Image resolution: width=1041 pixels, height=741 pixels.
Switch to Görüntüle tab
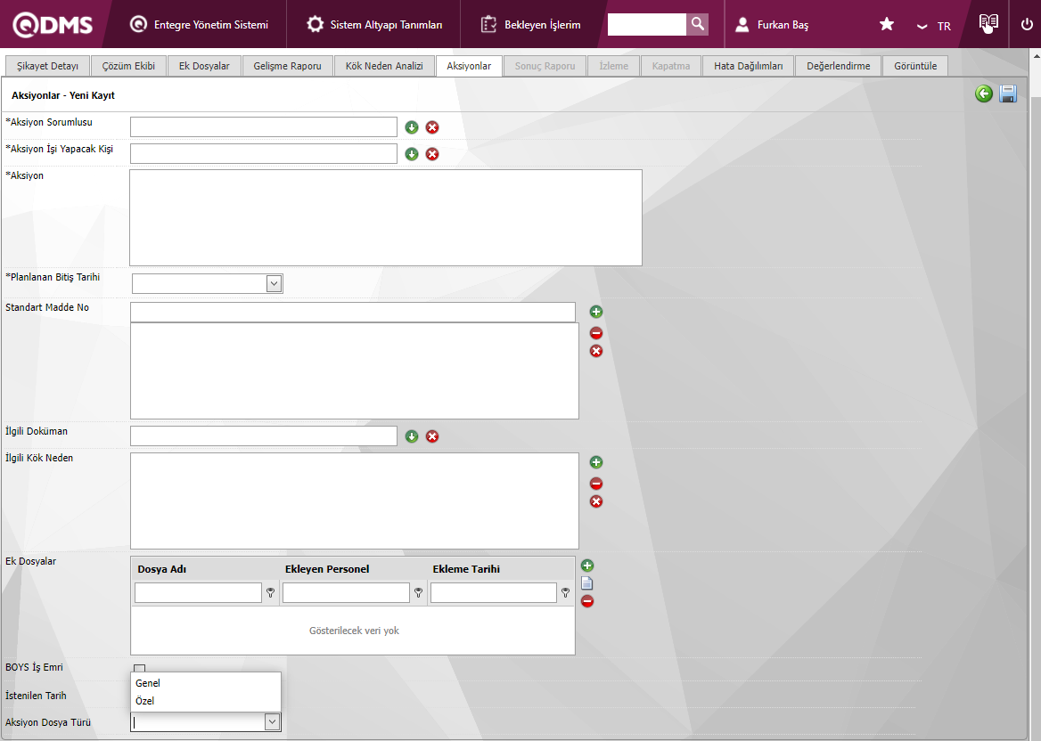pyautogui.click(x=915, y=66)
